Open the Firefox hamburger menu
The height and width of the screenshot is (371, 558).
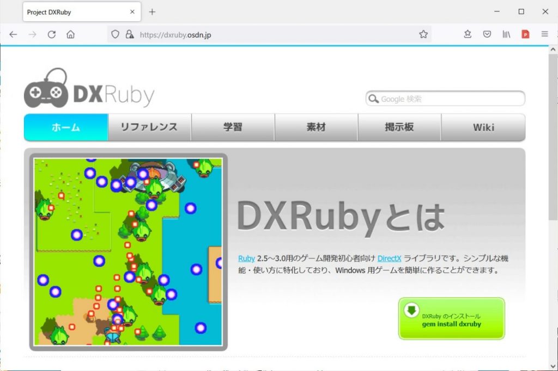tap(544, 34)
